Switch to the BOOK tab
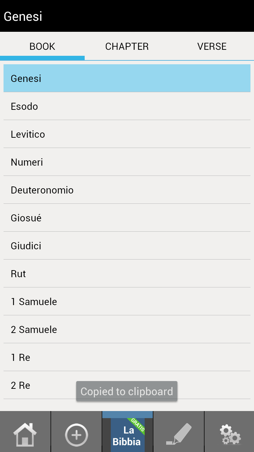254x452 pixels. (42, 46)
